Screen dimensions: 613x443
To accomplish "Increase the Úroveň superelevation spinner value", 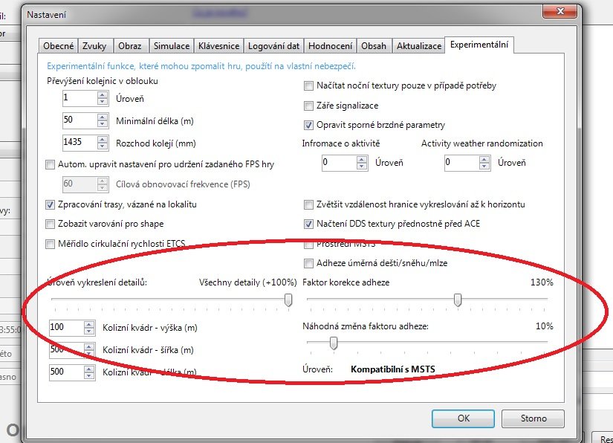I will tap(102, 94).
